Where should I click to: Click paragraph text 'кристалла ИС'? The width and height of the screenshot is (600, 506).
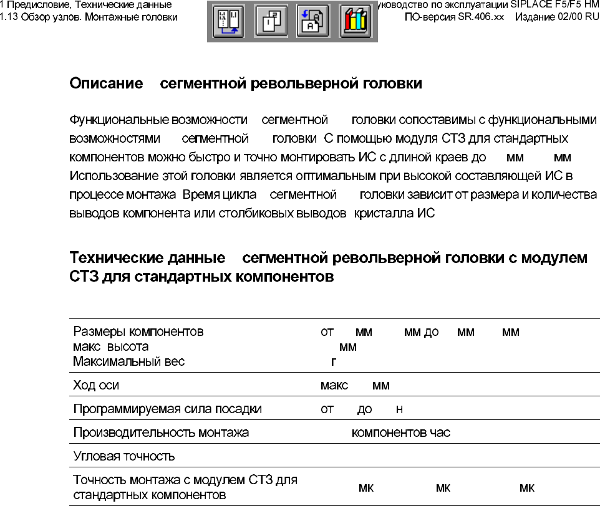[x=394, y=213]
